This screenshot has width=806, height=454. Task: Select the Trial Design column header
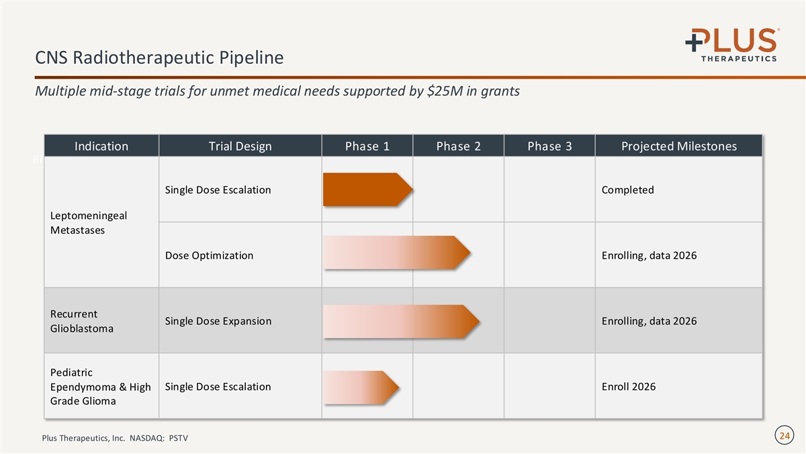click(240, 146)
